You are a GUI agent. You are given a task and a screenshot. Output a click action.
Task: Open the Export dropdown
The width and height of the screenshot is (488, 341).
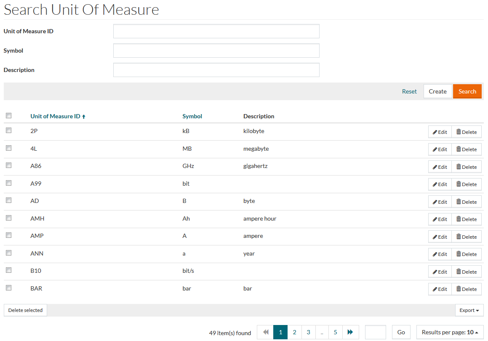pos(469,310)
